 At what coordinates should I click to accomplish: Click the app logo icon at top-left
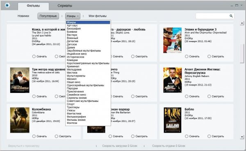[x=7, y=5]
